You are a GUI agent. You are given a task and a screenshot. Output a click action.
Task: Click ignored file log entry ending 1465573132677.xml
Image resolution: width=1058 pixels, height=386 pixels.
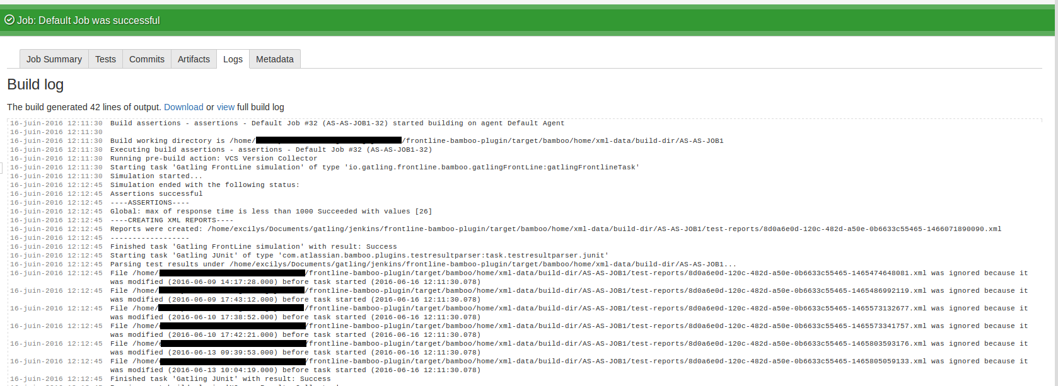[569, 313]
